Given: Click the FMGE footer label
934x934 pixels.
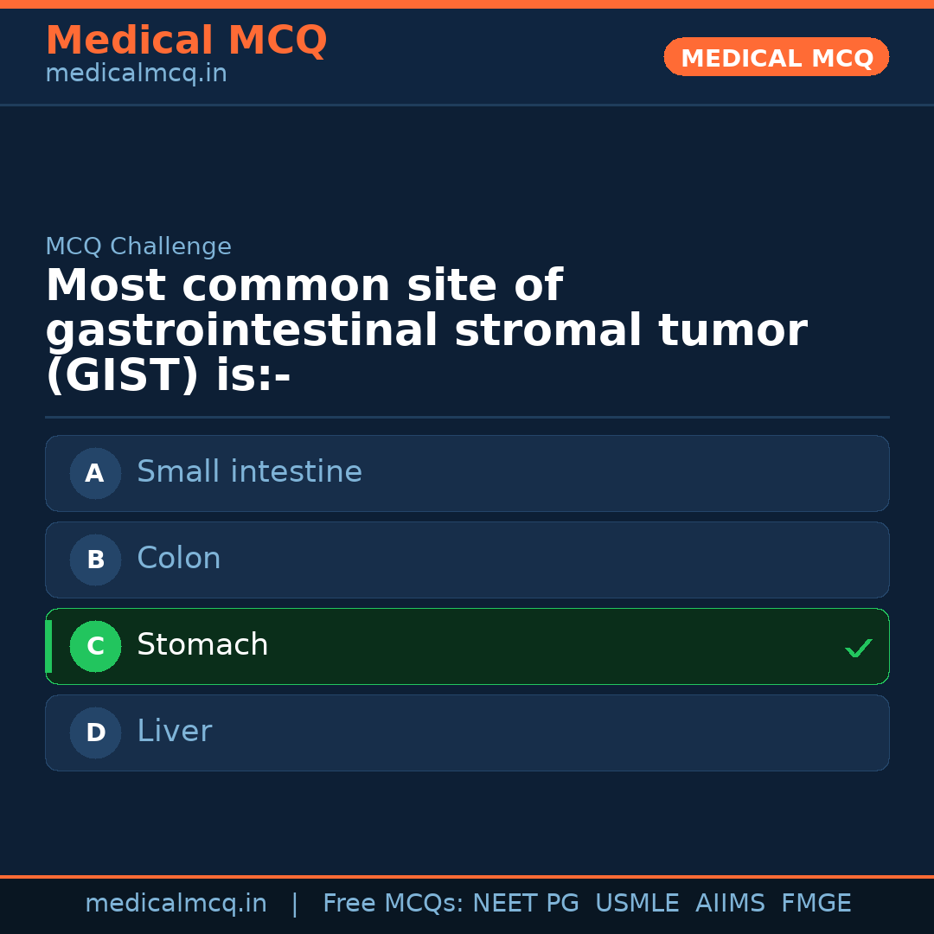Looking at the screenshot, I should click(x=816, y=904).
